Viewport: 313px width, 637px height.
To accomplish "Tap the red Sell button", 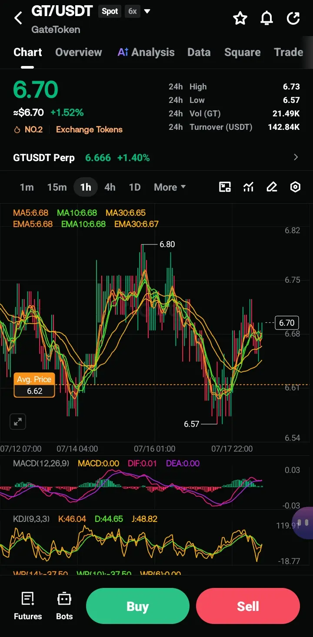I will tap(248, 606).
